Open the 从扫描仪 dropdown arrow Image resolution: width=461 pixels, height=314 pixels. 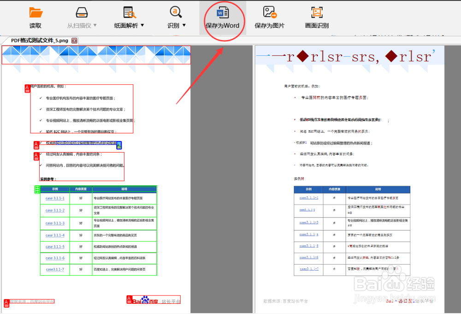tap(95, 25)
